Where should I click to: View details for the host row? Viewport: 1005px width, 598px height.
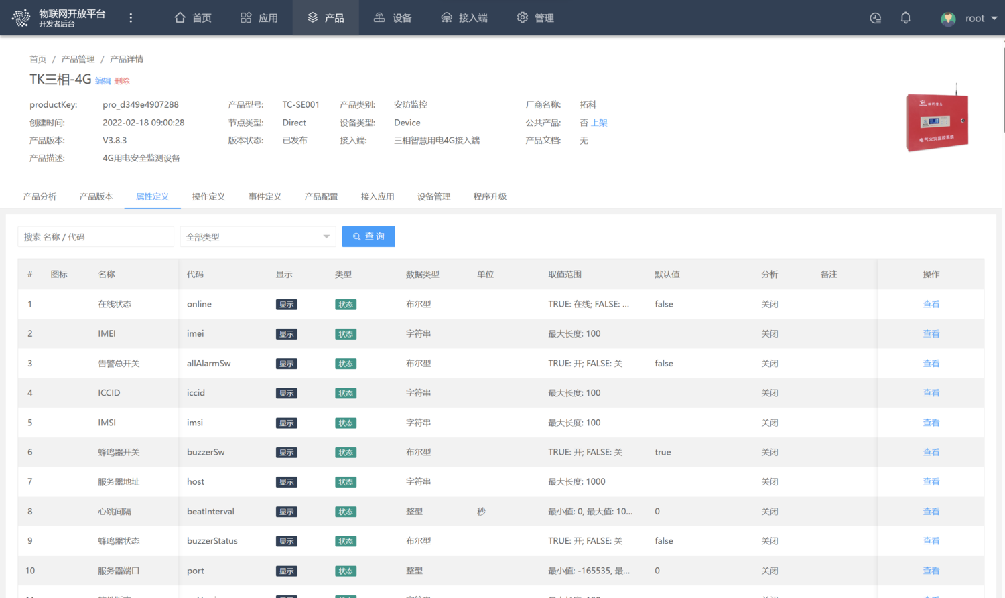pos(931,481)
